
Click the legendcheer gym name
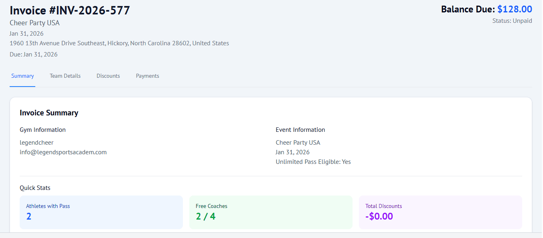[x=36, y=143]
